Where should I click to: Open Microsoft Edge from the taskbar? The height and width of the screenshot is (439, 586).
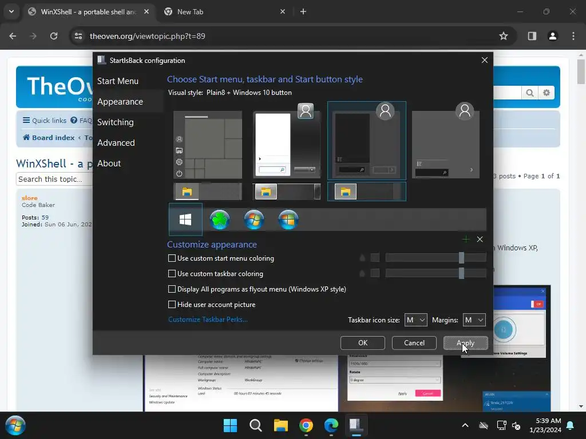pyautogui.click(x=331, y=425)
